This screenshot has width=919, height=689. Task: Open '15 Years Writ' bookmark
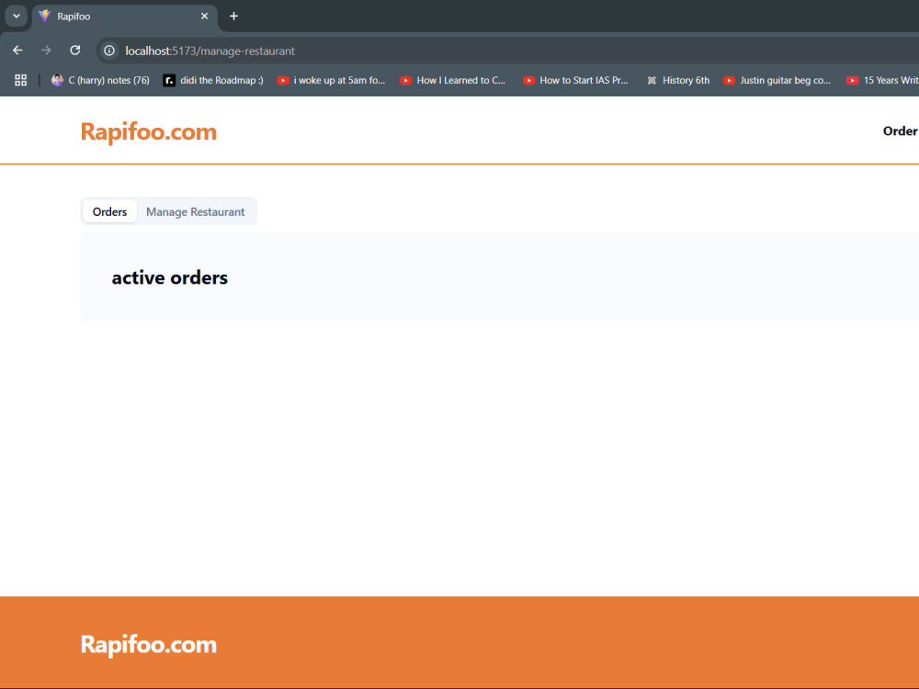[x=882, y=80]
